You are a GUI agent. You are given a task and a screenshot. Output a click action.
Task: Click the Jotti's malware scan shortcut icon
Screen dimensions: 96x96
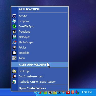click(x=14, y=76)
